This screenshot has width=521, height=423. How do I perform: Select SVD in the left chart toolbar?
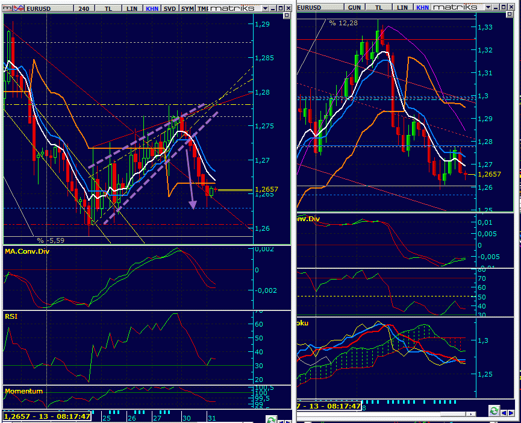170,8
